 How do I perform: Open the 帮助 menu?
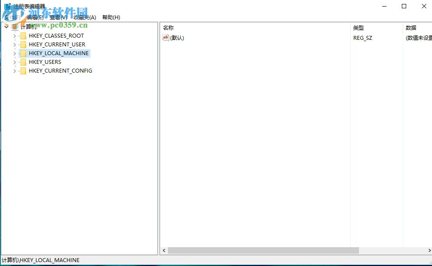[x=112, y=17]
